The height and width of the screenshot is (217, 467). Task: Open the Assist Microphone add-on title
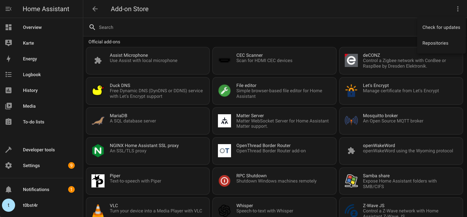[129, 55]
